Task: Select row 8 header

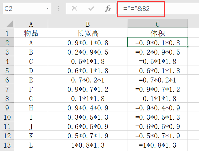Action: [x=7, y=98]
